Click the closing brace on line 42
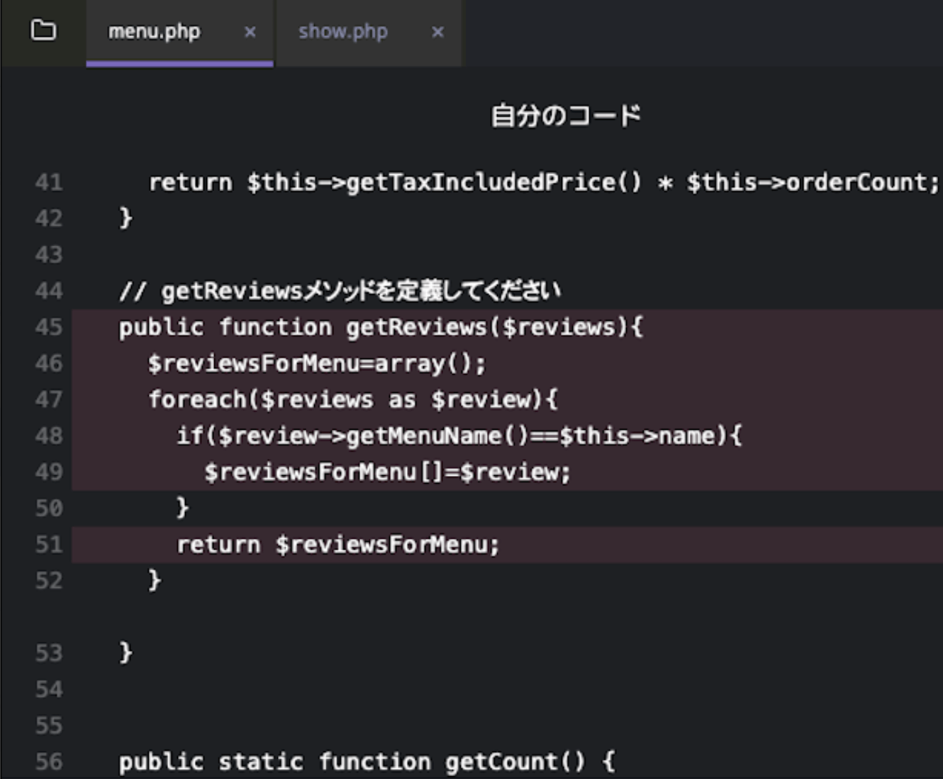 [125, 218]
